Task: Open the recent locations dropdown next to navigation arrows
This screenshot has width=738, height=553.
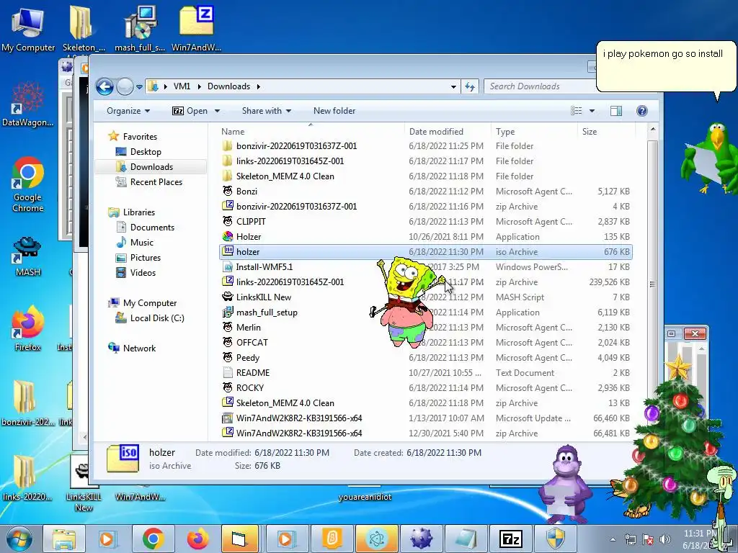Action: pos(139,87)
